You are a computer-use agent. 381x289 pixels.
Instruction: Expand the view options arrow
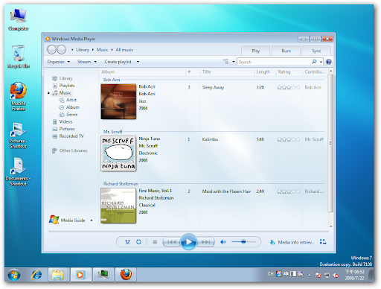234,62
